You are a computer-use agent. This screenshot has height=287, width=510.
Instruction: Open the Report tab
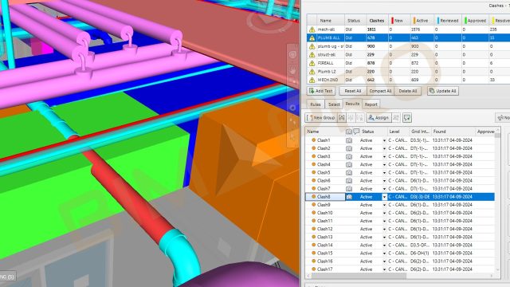pos(371,104)
